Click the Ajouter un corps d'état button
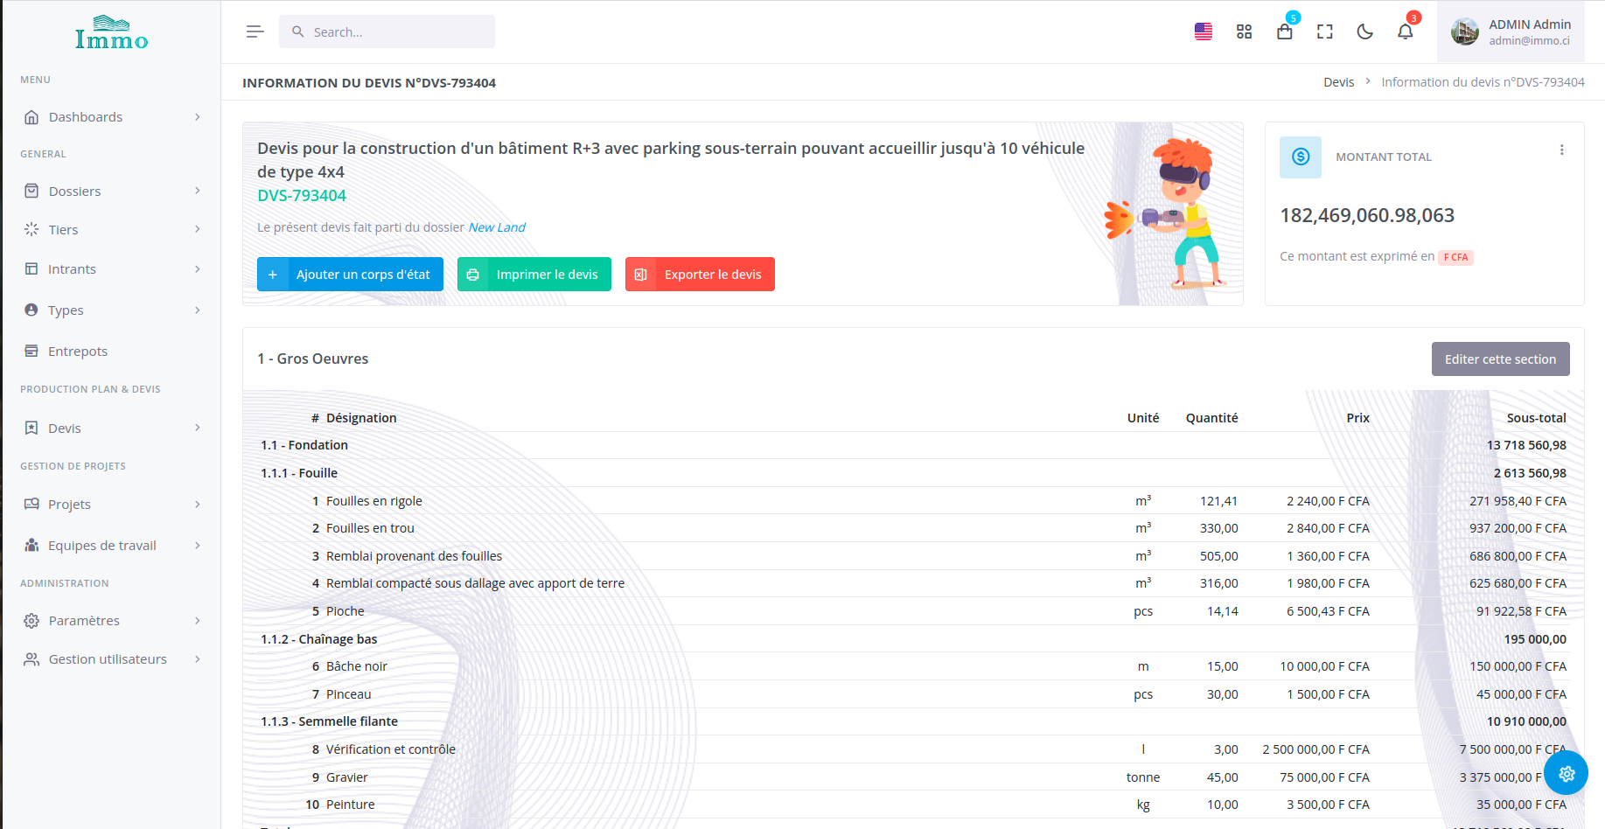The width and height of the screenshot is (1605, 829). pyautogui.click(x=350, y=275)
